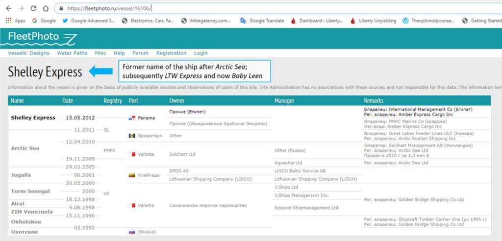Click the Solchart Ltd owner cell
The image size is (502, 241).
coord(182,154)
